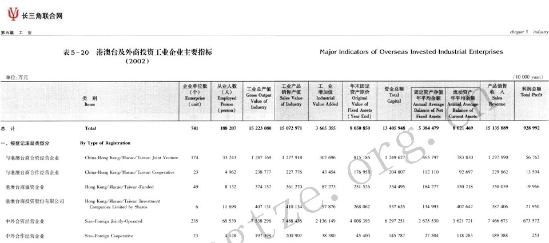
Task: Select the 'Industrial Value Added' column header
Action: 326,98
